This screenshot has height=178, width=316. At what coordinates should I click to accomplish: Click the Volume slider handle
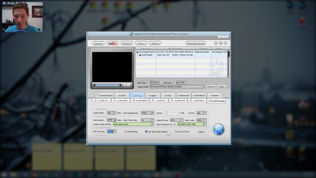(166, 113)
